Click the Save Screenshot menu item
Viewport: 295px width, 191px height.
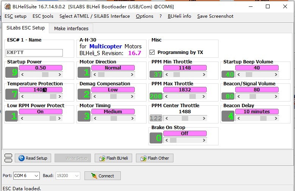coord(215,16)
